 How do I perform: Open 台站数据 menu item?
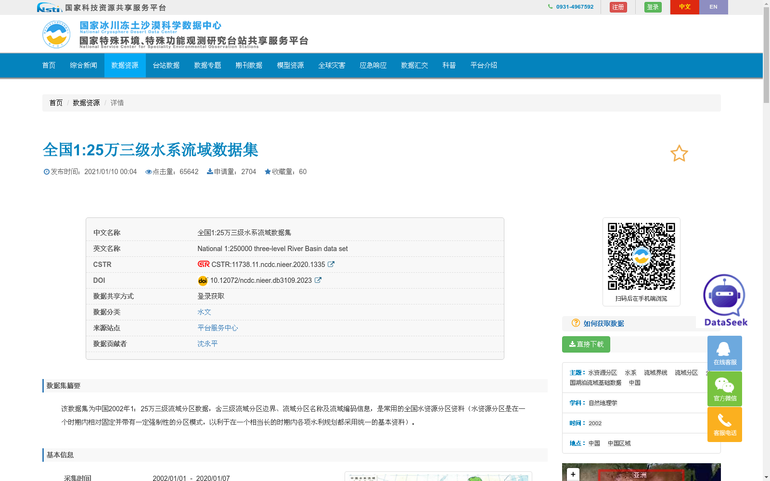pyautogui.click(x=167, y=65)
